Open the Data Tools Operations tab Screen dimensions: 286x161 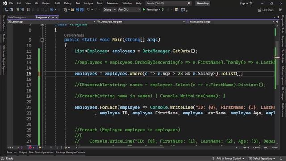click(41, 152)
